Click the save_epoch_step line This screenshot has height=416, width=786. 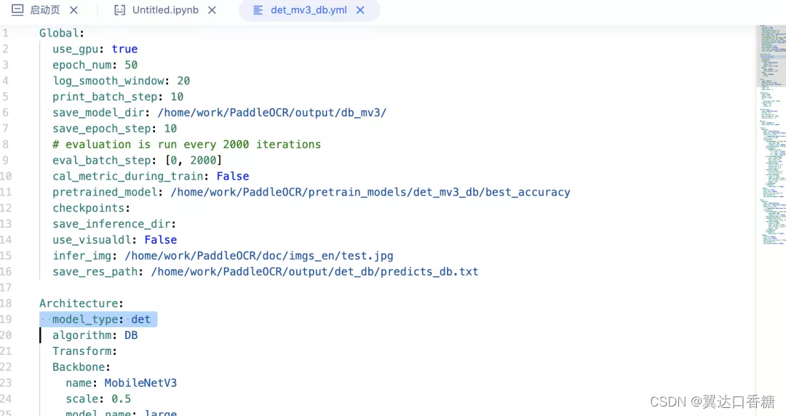point(115,129)
